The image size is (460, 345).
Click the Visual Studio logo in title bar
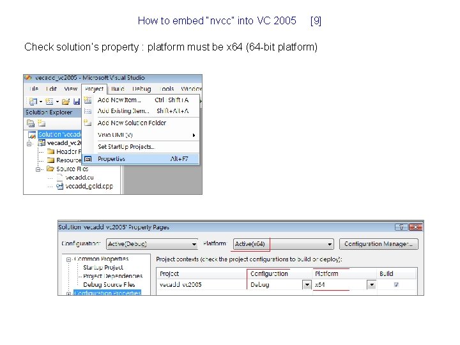29,78
